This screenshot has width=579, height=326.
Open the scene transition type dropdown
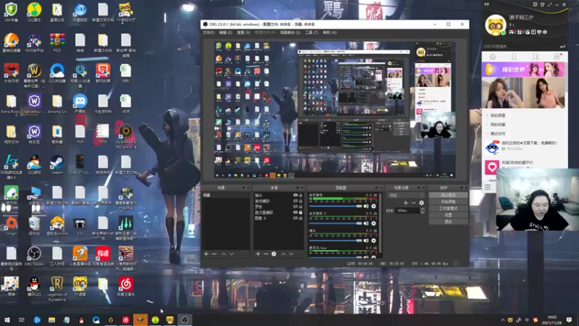405,195
